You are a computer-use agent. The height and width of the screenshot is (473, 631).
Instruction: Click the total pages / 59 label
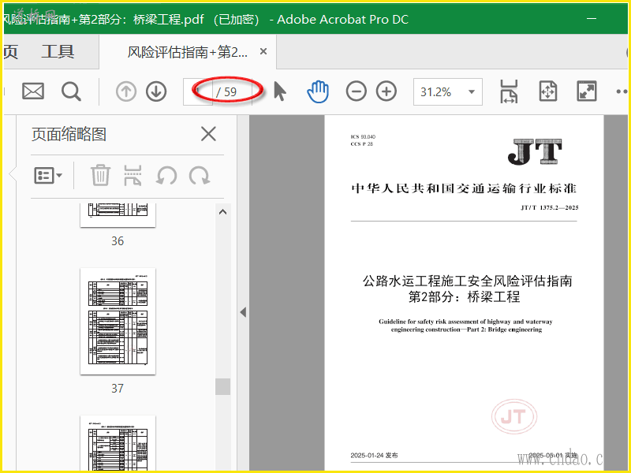coord(226,92)
